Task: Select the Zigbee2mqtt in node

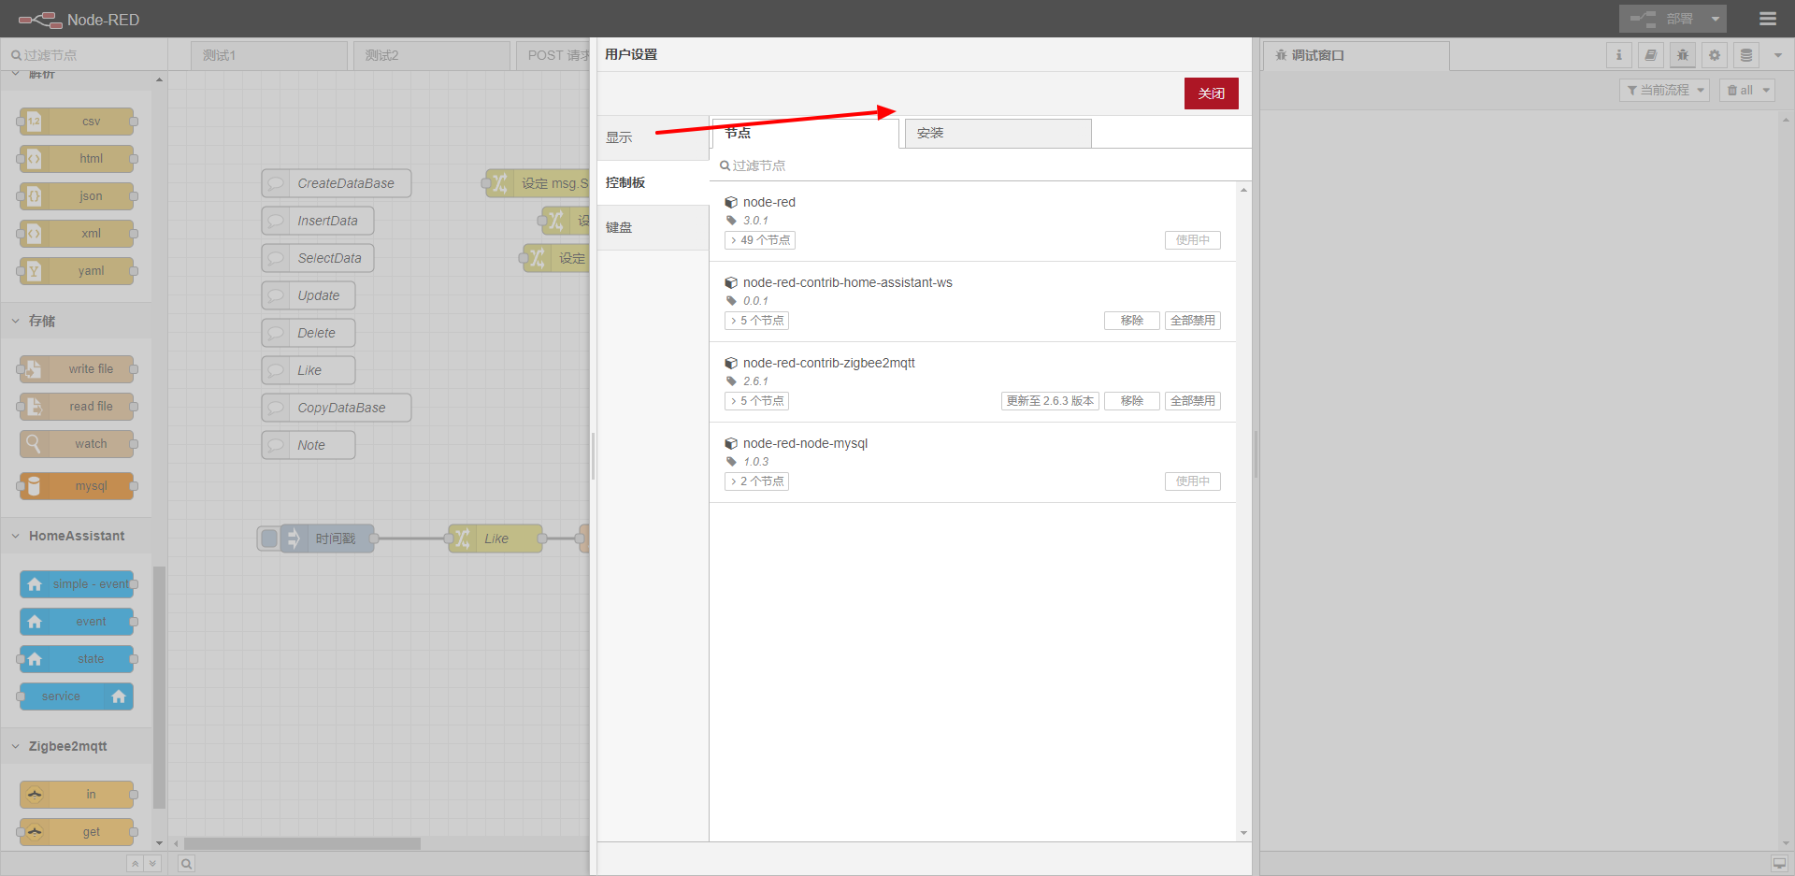Action: coord(77,795)
